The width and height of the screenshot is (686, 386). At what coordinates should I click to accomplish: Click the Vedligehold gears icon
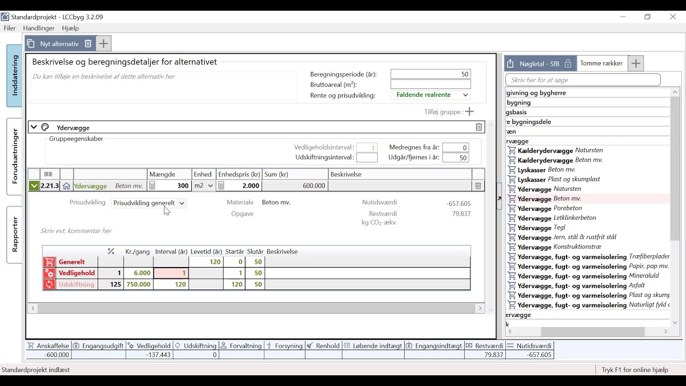(x=49, y=273)
